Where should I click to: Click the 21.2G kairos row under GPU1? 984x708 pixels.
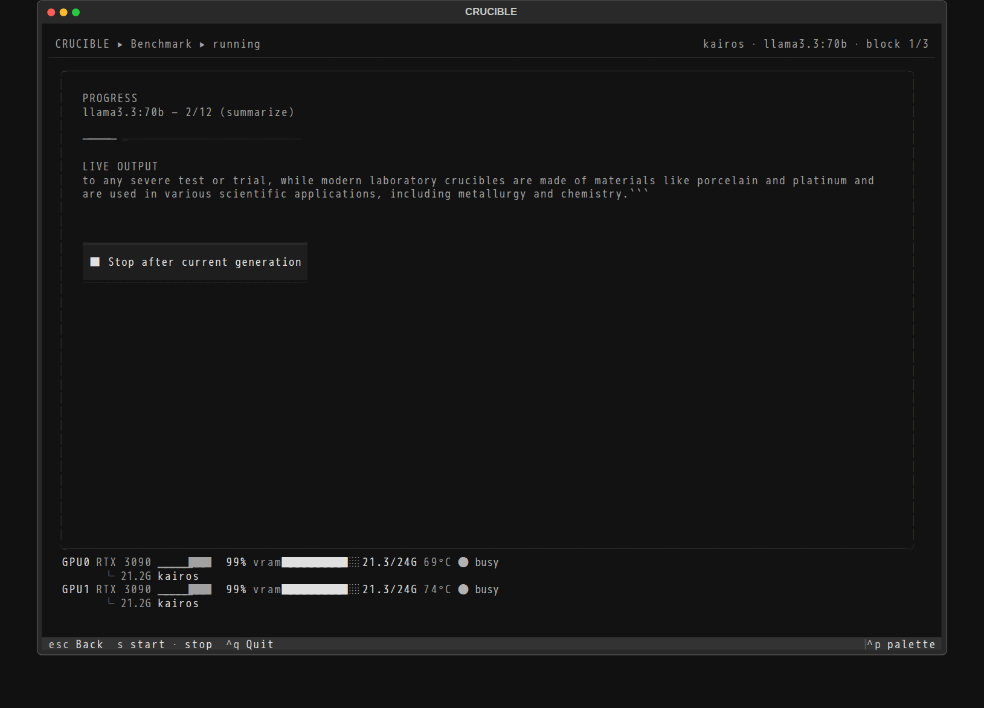coord(153,603)
